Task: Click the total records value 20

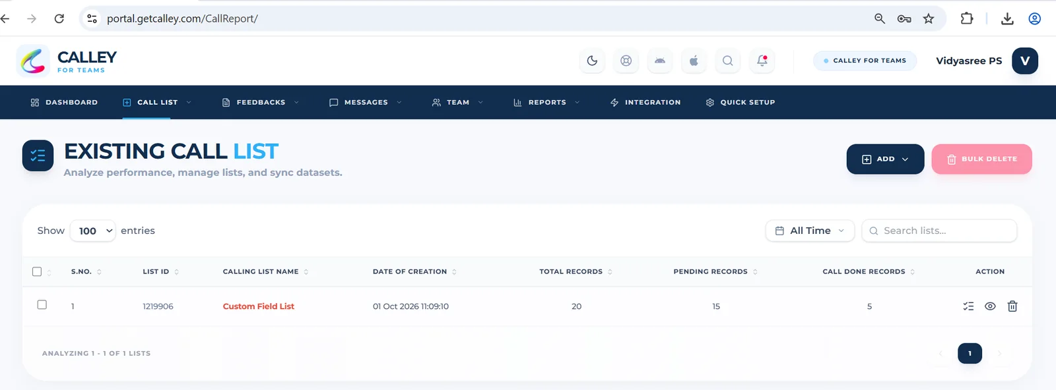Action: [576, 306]
